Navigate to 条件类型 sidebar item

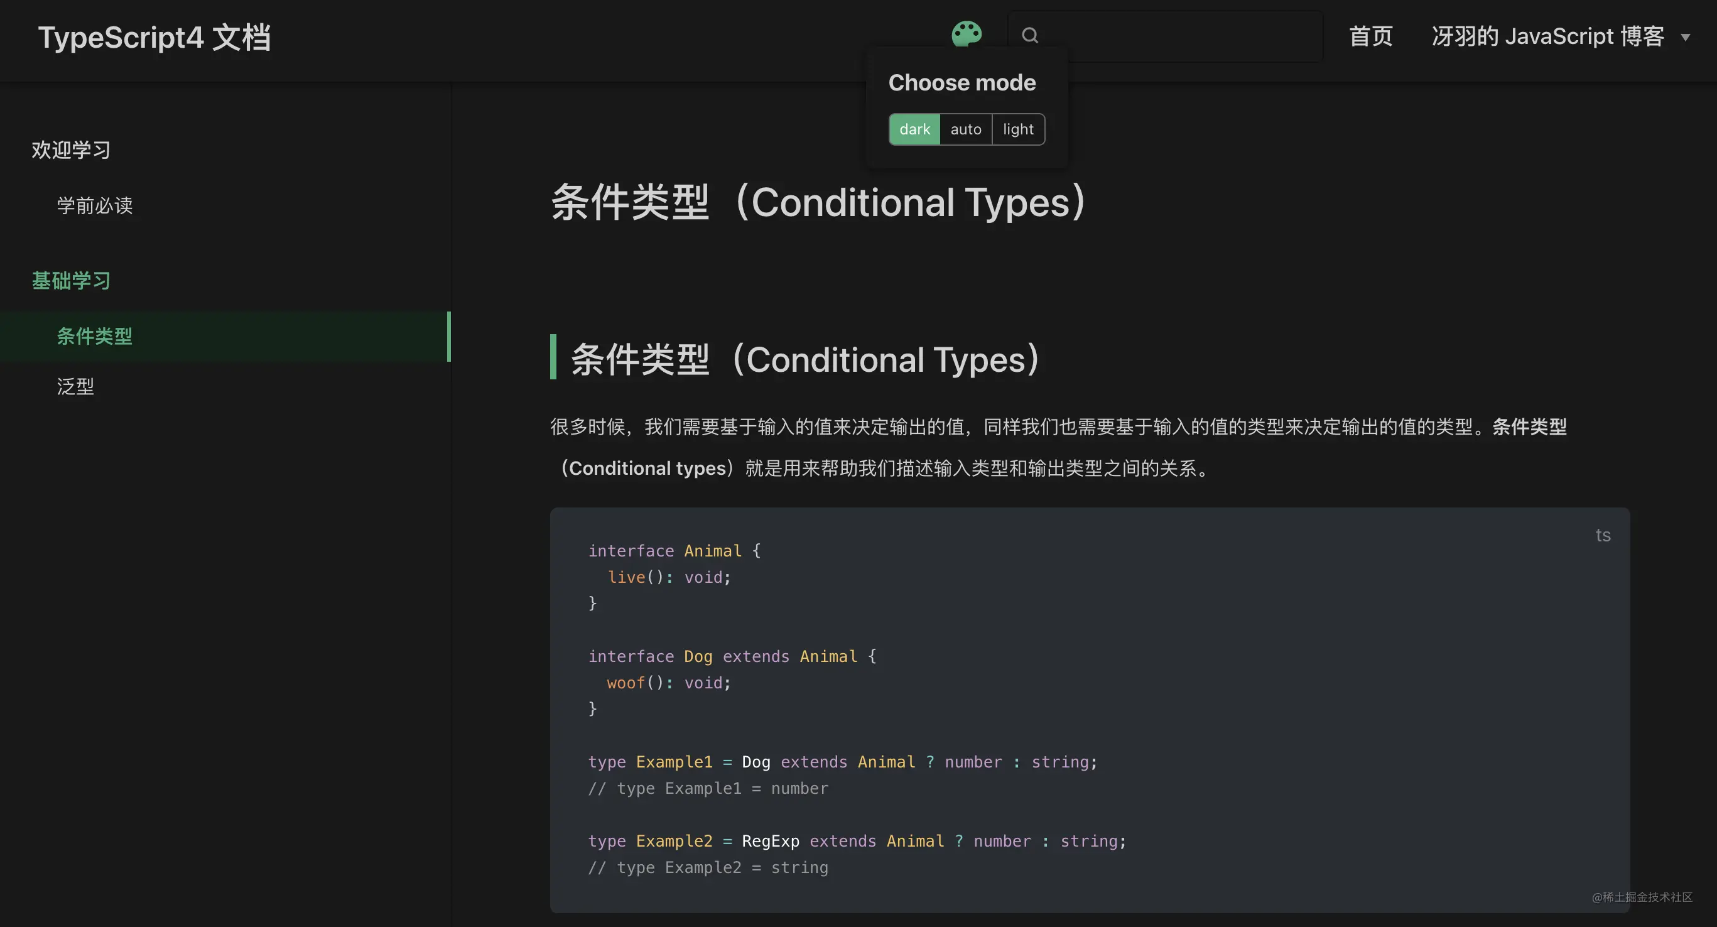95,335
